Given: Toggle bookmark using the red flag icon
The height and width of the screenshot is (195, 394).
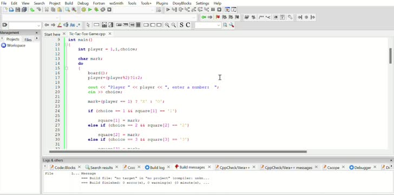Looking at the screenshot, I should tap(218, 17).
